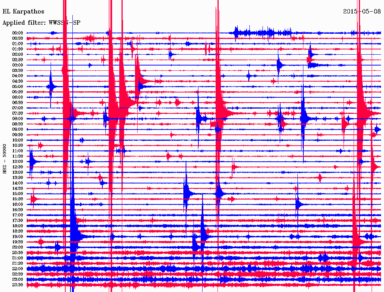Select the 09:30 time label
Screen dimensions: 384x292
pos(18,135)
